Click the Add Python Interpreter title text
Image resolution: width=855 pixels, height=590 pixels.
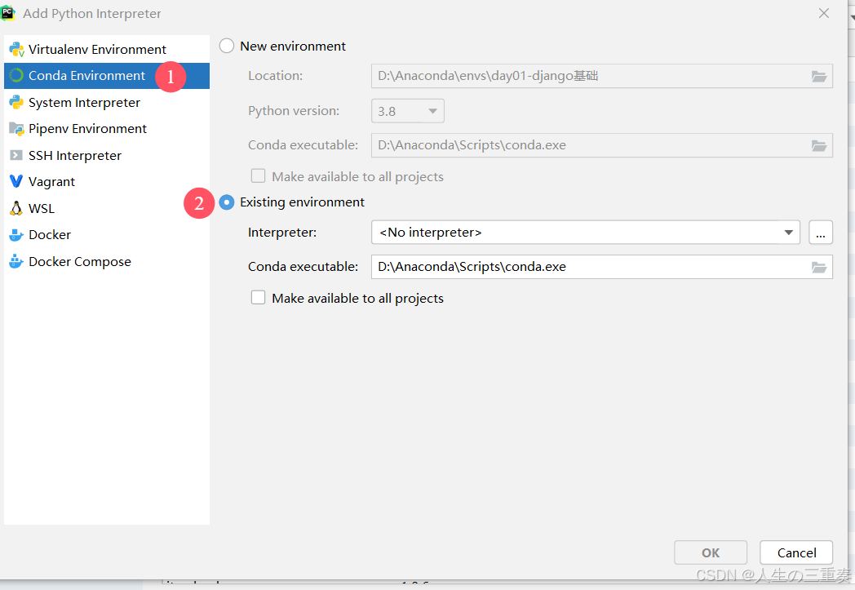tap(91, 14)
